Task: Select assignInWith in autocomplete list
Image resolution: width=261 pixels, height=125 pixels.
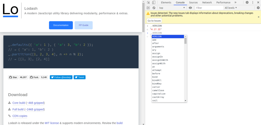Action: (x=168, y=60)
